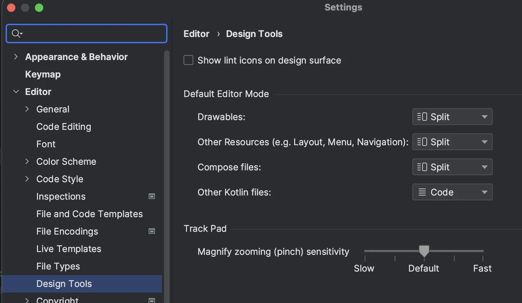Click the Split icon for Other Resources mode
522x303 pixels.
click(422, 142)
